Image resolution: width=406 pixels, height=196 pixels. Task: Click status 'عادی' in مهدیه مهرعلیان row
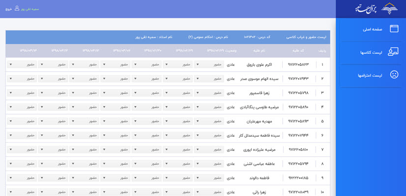[231, 122]
